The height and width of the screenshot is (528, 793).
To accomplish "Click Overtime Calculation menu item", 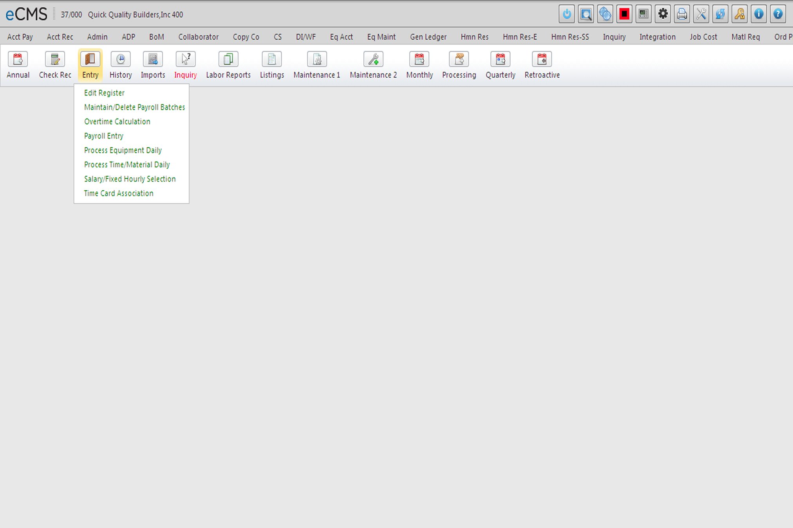I will [117, 121].
